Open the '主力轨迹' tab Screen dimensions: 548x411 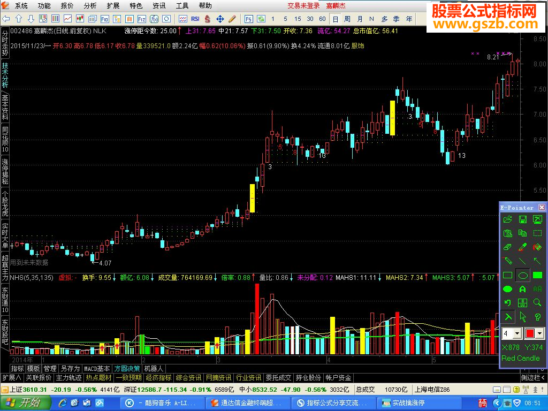point(68,377)
